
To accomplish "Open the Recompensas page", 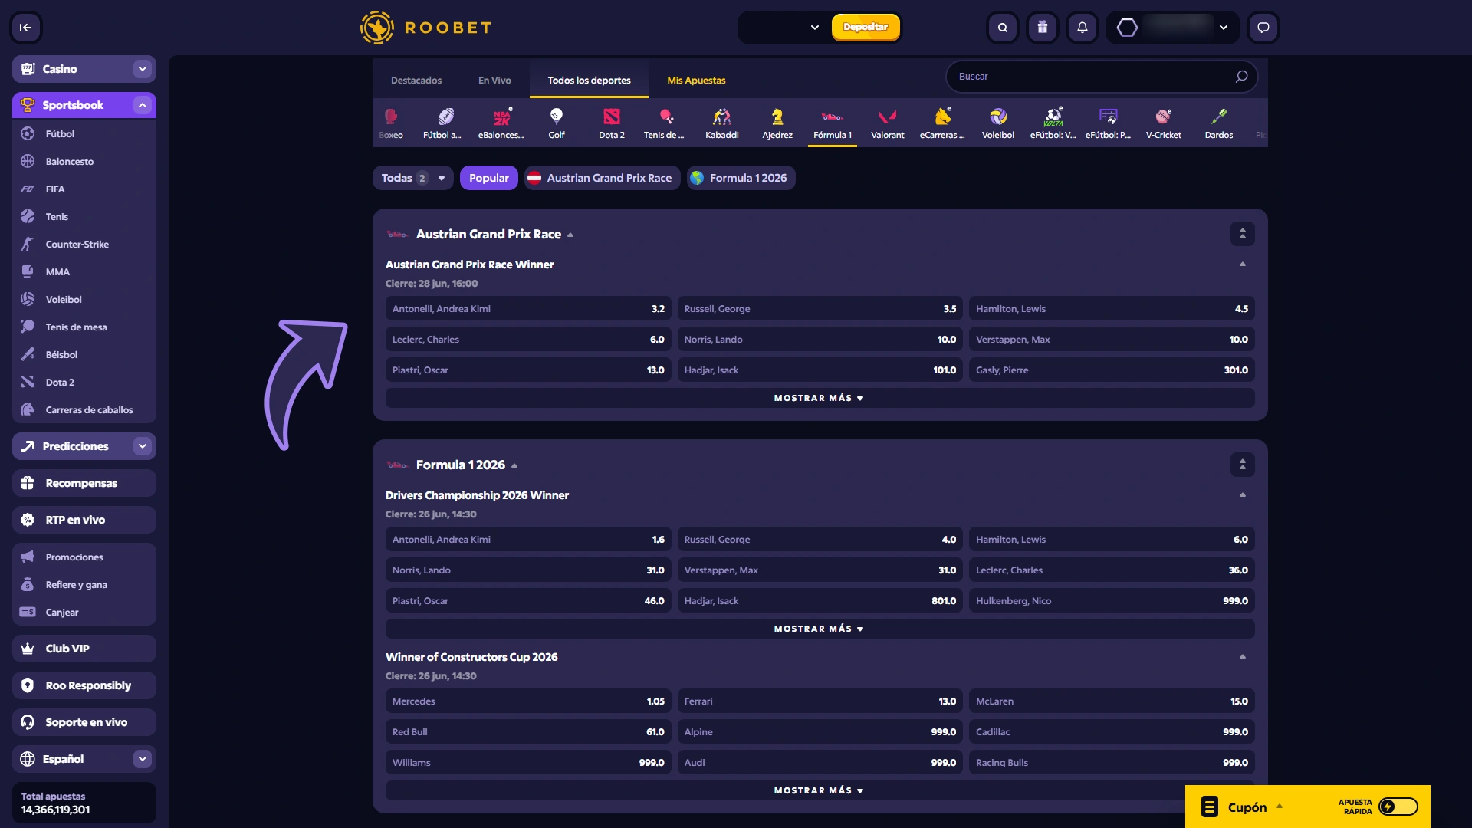I will coord(84,483).
